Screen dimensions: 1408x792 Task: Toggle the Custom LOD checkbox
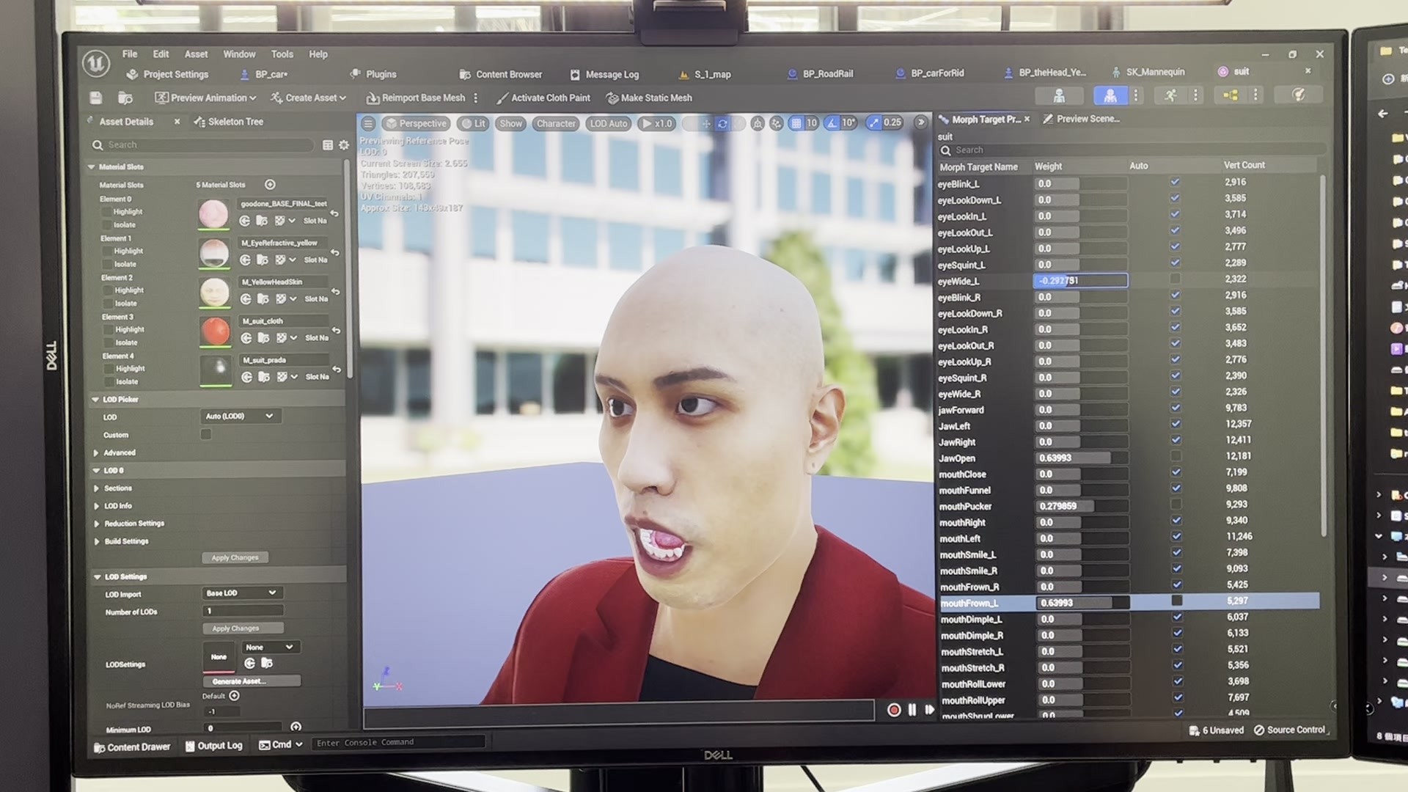pos(206,434)
